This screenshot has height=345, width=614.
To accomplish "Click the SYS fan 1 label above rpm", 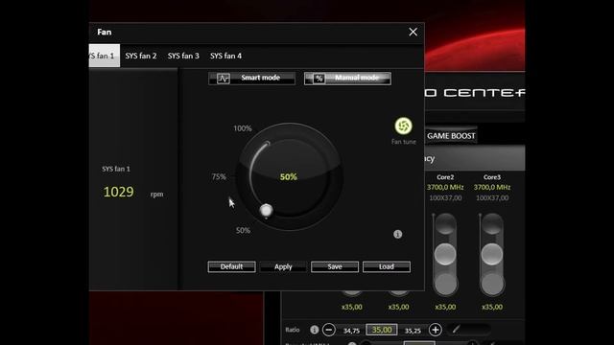I will click(116, 169).
